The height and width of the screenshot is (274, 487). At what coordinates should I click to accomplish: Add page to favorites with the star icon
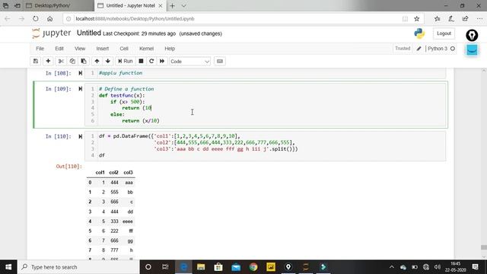pos(417,18)
